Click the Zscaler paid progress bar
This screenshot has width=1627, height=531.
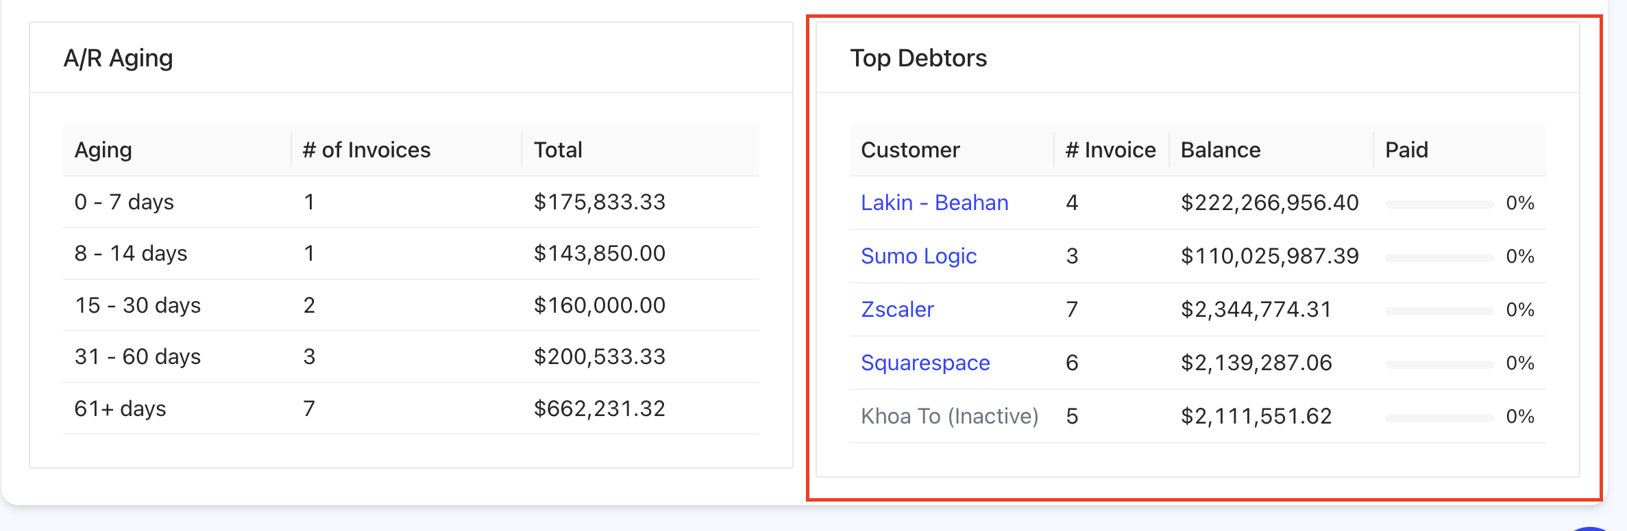tap(1439, 311)
